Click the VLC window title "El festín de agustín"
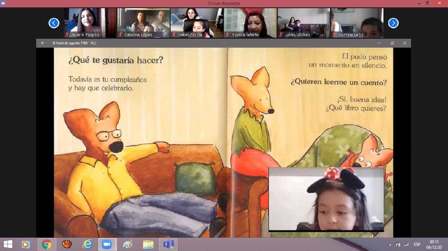Image resolution: width=448 pixels, height=251 pixels. point(75,43)
